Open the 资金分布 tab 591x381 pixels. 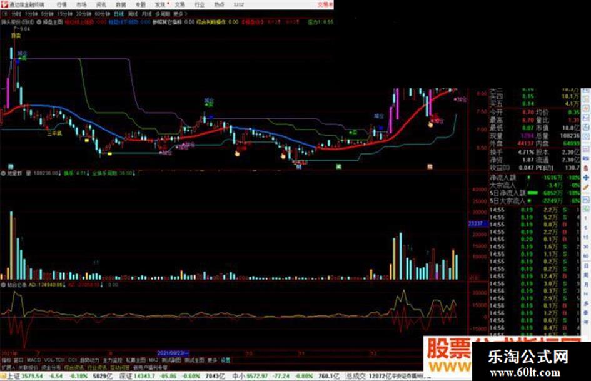point(51,367)
